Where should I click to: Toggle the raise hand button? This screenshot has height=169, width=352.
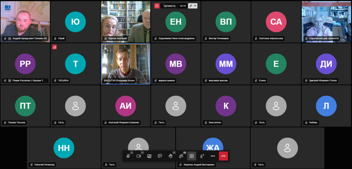point(170,156)
